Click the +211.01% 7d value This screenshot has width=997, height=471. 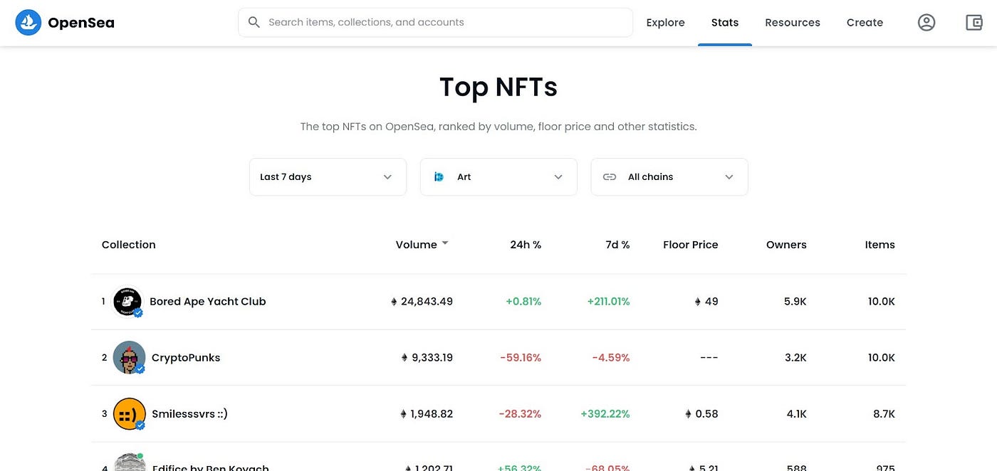tap(608, 302)
